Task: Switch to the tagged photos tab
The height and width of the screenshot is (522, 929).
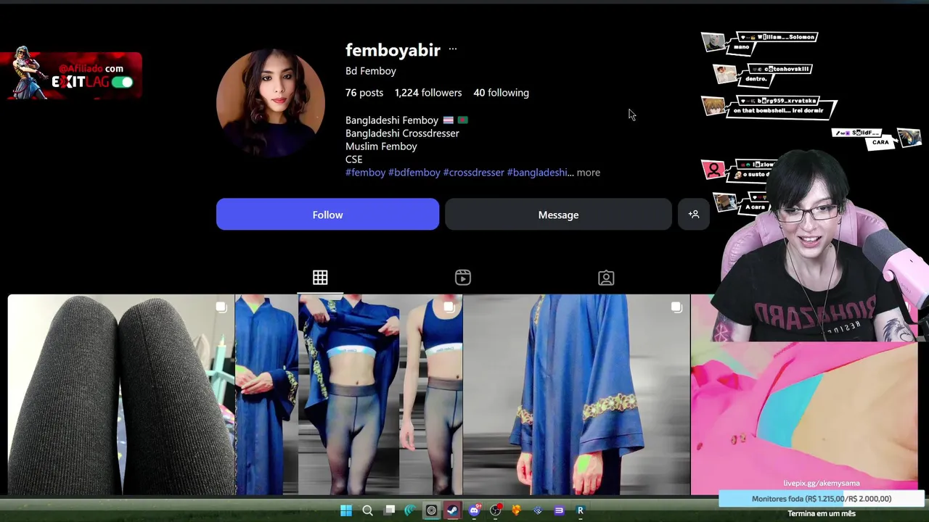Action: (606, 278)
